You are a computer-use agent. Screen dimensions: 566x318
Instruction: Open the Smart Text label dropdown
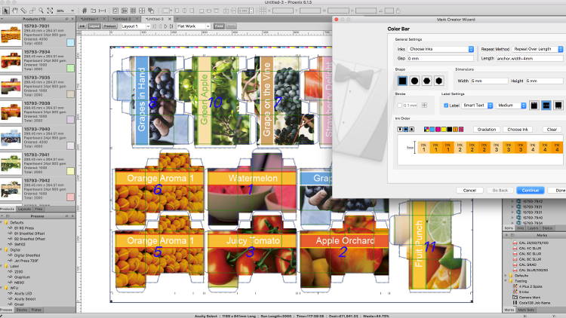tap(477, 105)
